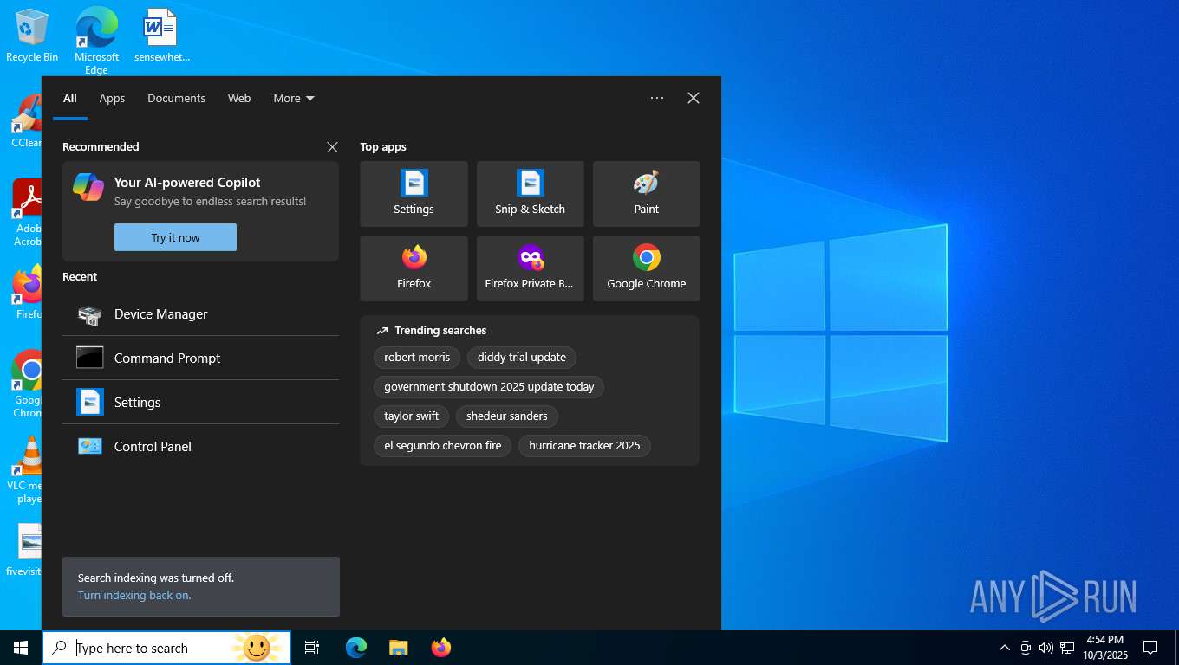Focus the Type here to search box
1179x665 pixels.
coord(166,648)
